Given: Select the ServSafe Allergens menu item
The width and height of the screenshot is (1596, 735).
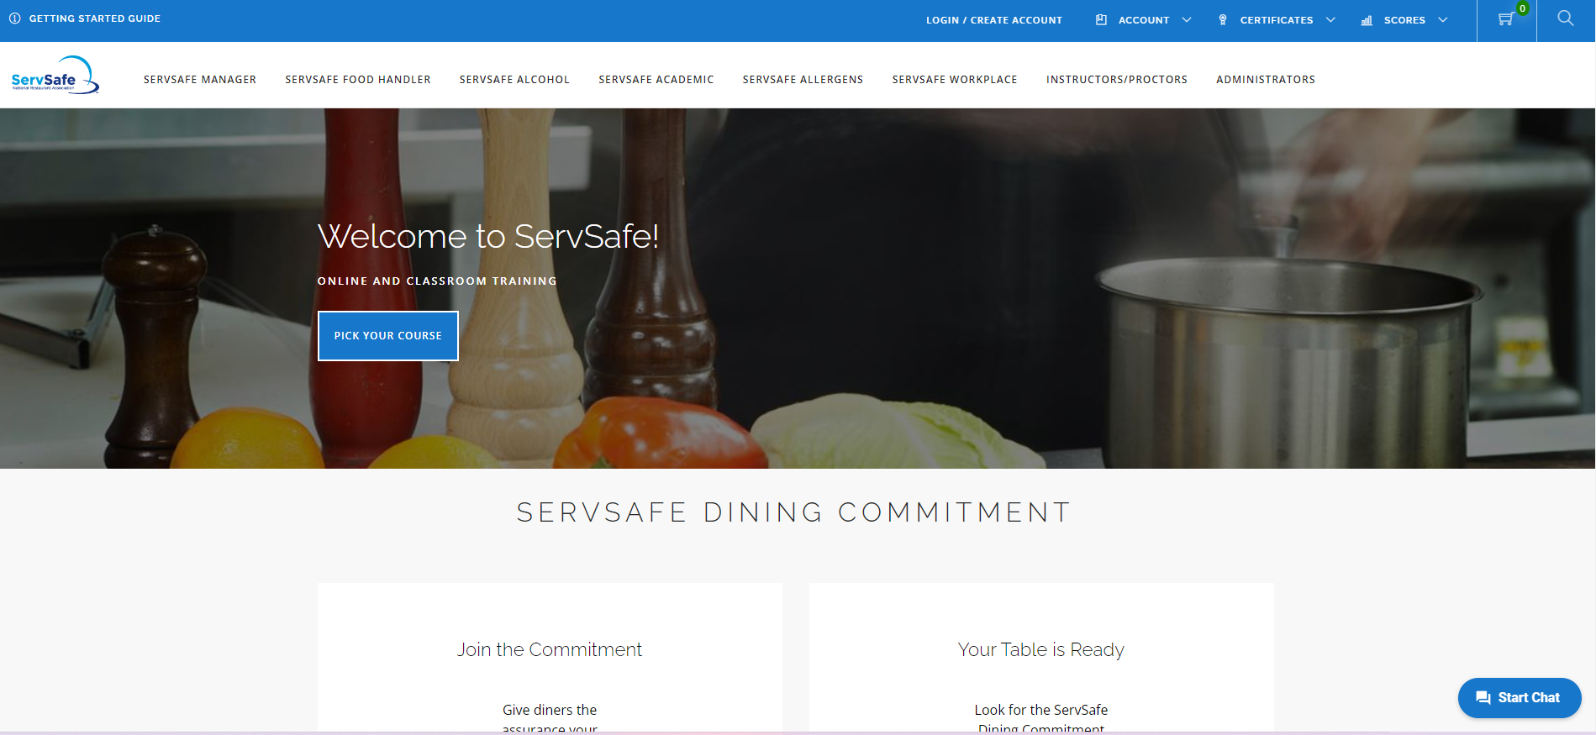Looking at the screenshot, I should point(803,80).
